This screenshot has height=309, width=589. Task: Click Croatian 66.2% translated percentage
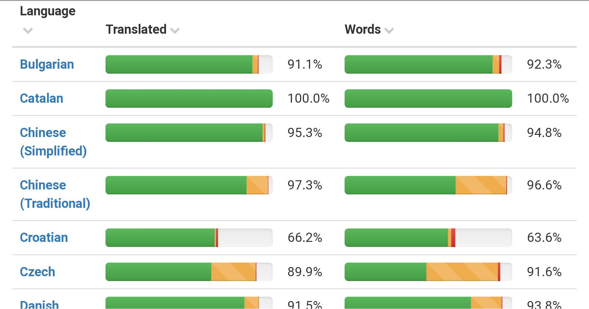point(305,238)
